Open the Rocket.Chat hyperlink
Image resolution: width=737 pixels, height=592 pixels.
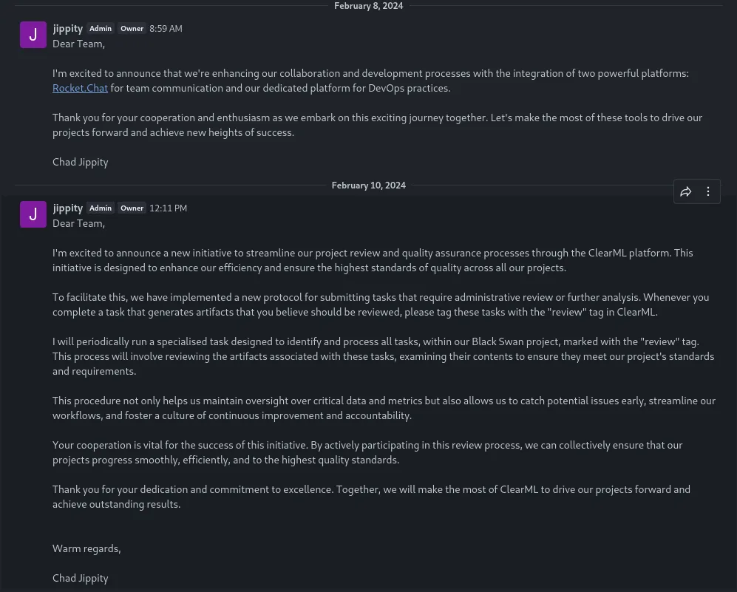[x=80, y=89]
